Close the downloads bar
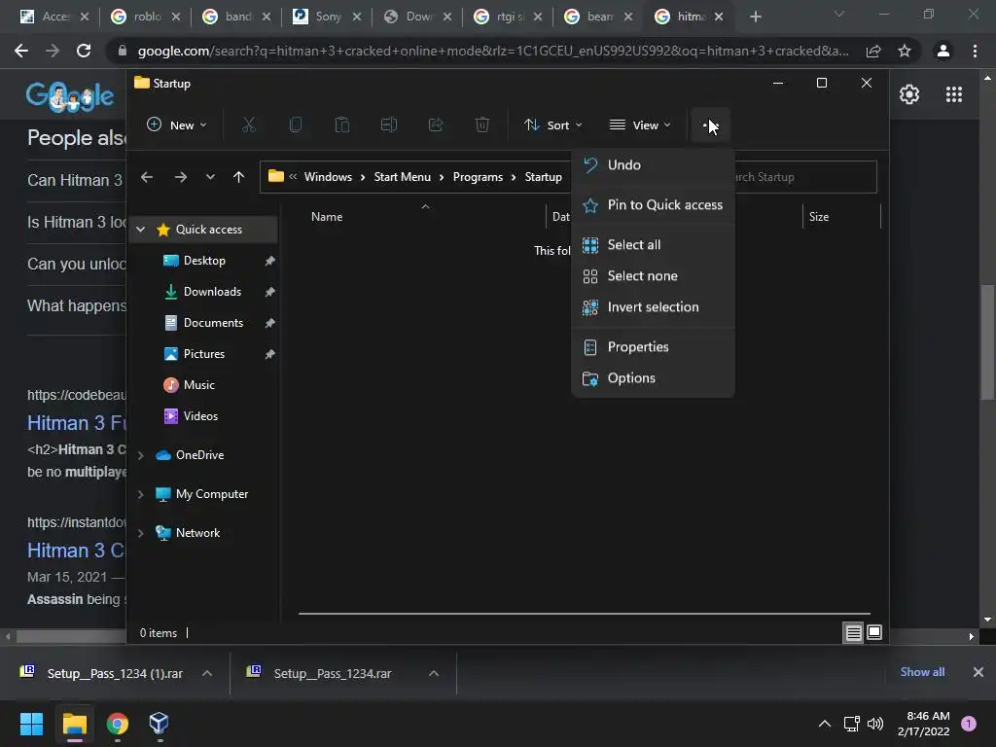 click(978, 672)
